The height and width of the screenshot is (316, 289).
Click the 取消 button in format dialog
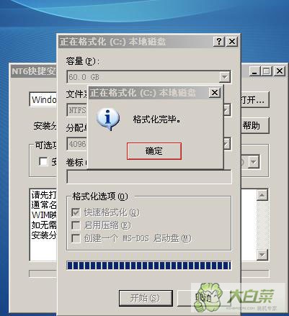pyautogui.click(x=203, y=298)
